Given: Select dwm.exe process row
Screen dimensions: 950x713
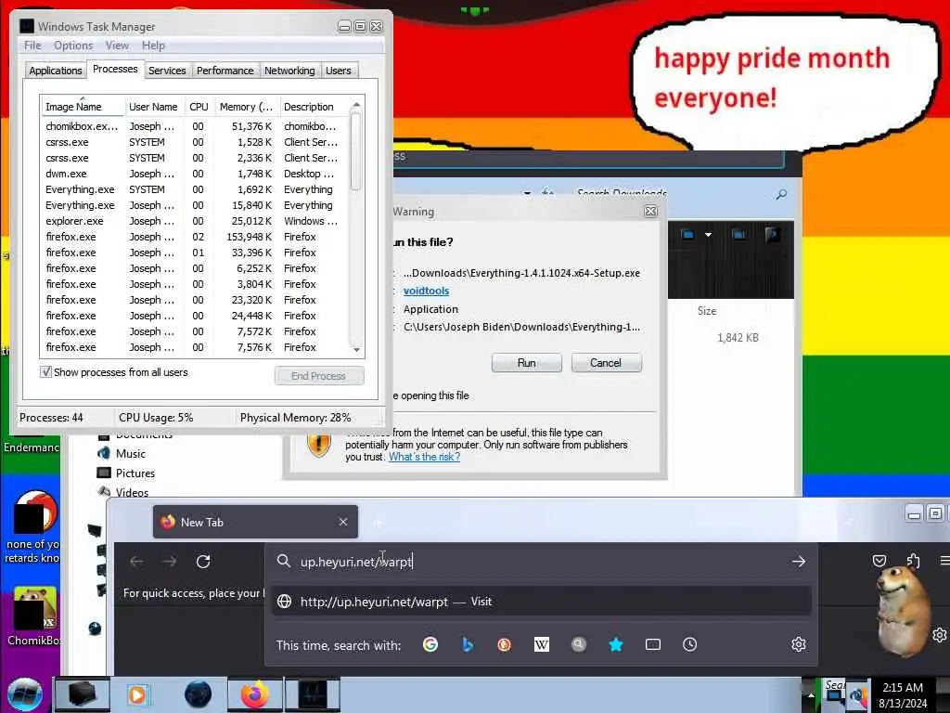Looking at the screenshot, I should tap(194, 174).
